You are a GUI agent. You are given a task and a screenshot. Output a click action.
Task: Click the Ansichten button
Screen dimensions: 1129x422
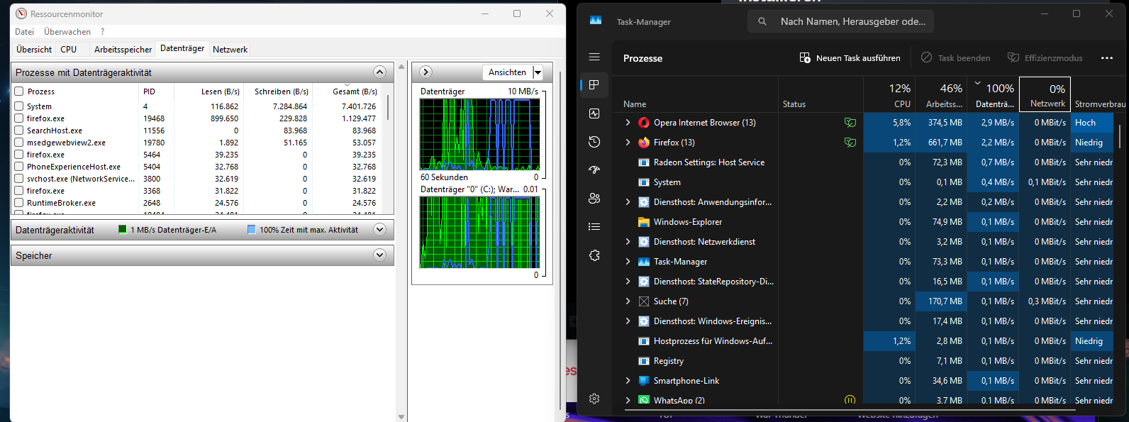[508, 72]
